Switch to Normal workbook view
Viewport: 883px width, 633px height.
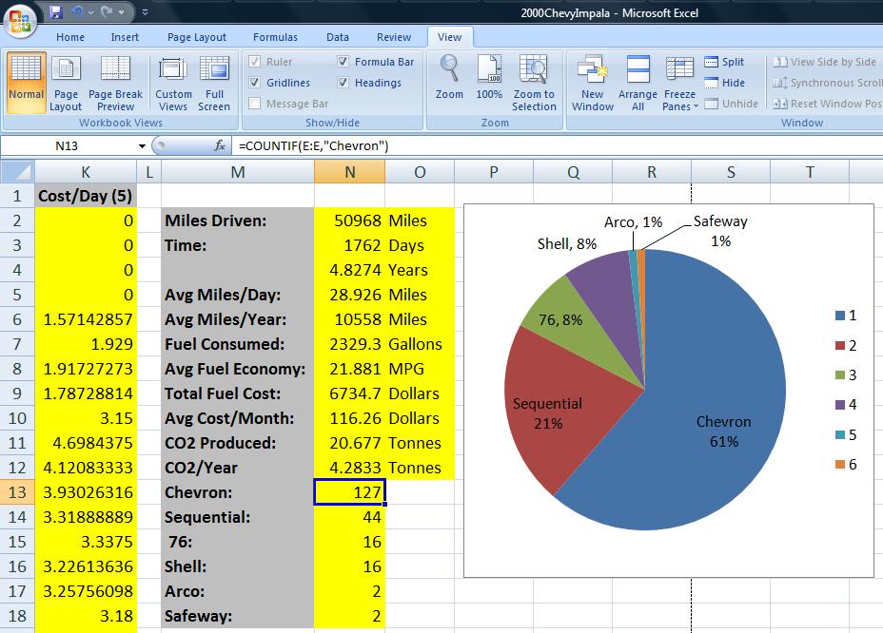[x=26, y=83]
